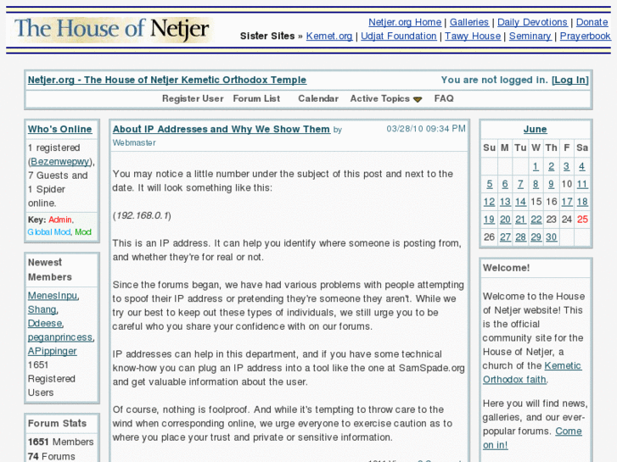Image resolution: width=617 pixels, height=462 pixels.
Task: Open the Seminary link
Action: tap(530, 36)
